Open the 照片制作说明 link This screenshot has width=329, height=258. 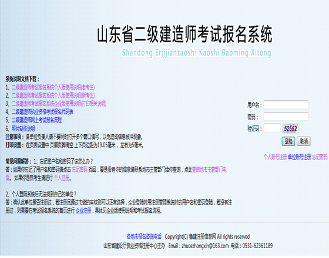(23, 128)
